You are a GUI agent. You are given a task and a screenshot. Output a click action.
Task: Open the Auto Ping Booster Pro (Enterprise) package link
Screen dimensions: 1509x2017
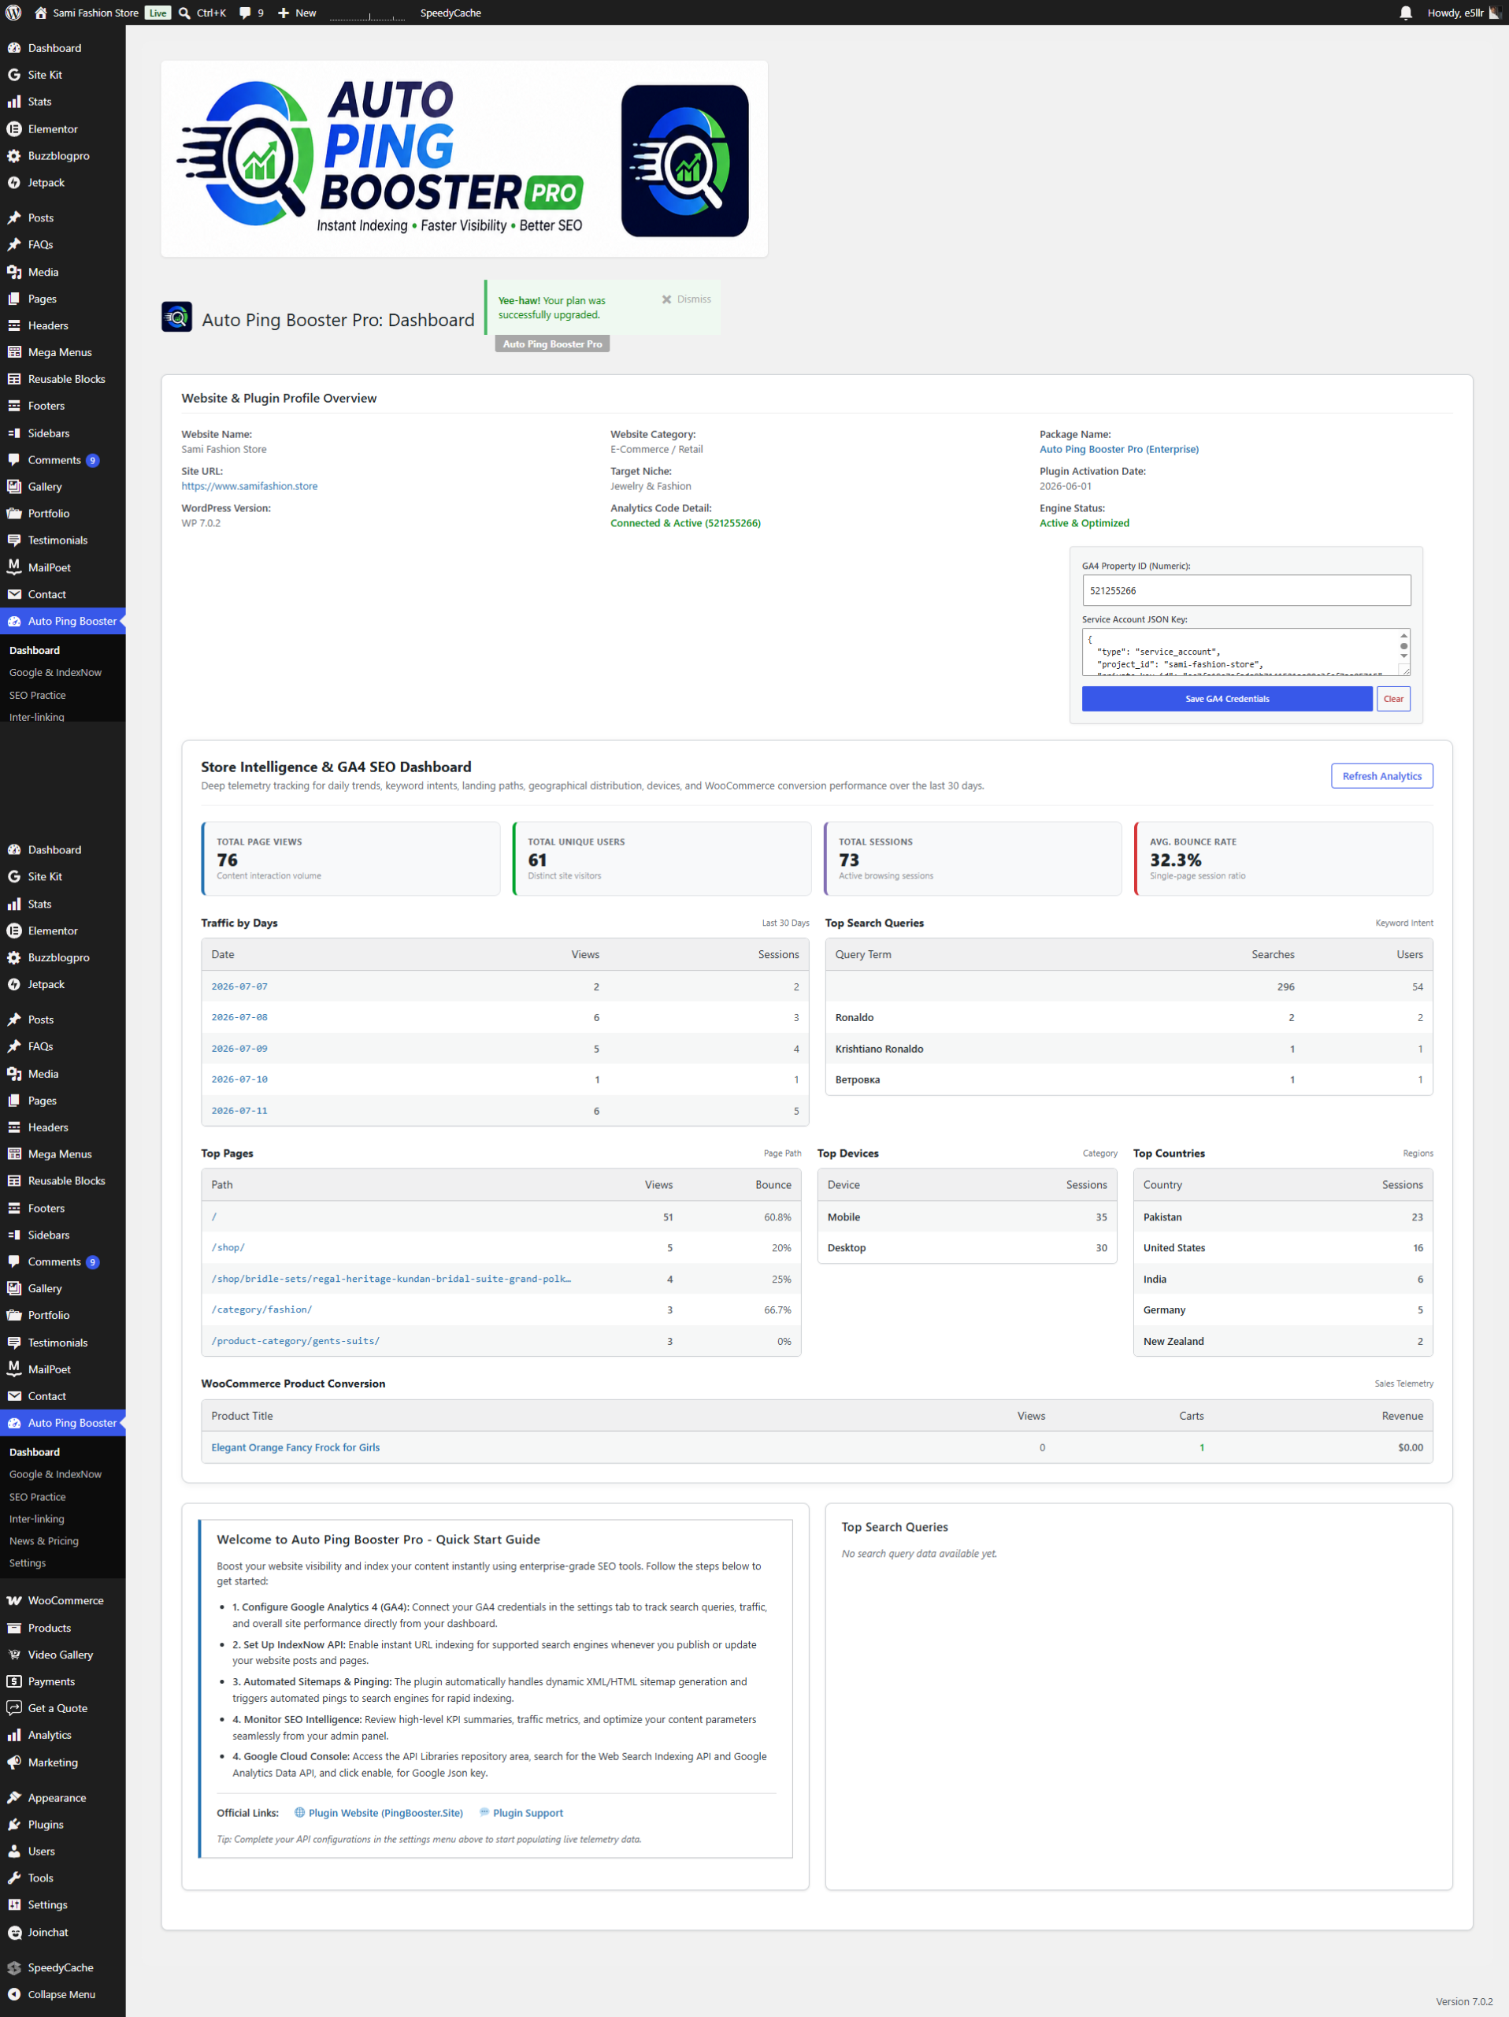pos(1119,448)
